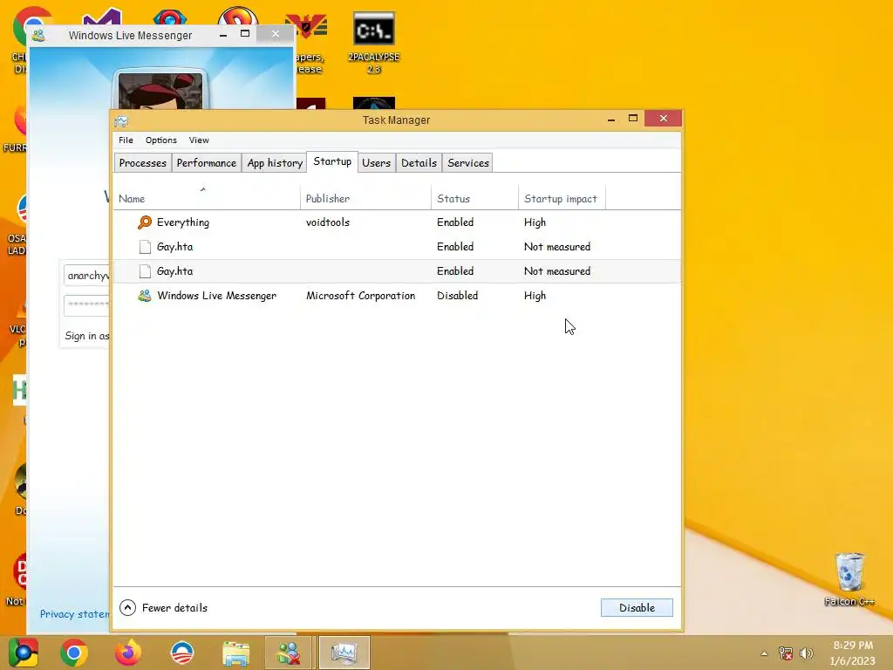Click the Task Manager taskbar button

344,653
